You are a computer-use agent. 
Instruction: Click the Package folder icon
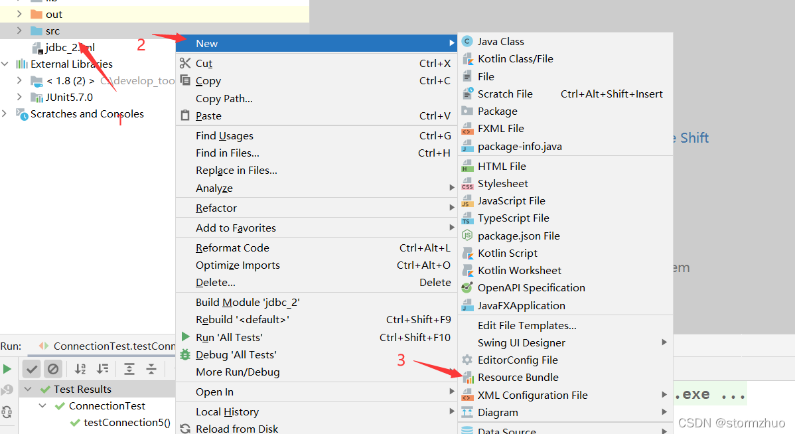tap(467, 111)
